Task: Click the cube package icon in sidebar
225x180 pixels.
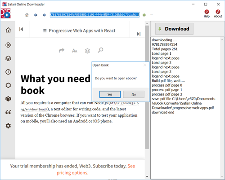Action: tap(8, 99)
